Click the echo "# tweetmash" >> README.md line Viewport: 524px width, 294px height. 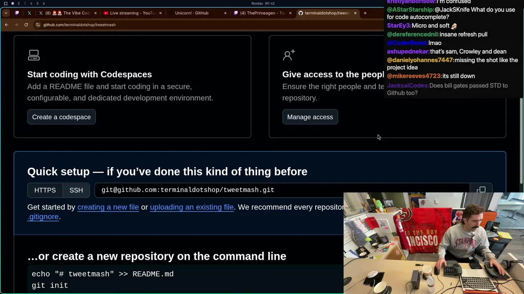pyautogui.click(x=103, y=274)
